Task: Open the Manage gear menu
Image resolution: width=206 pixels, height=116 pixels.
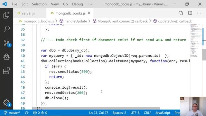Action: (7, 103)
